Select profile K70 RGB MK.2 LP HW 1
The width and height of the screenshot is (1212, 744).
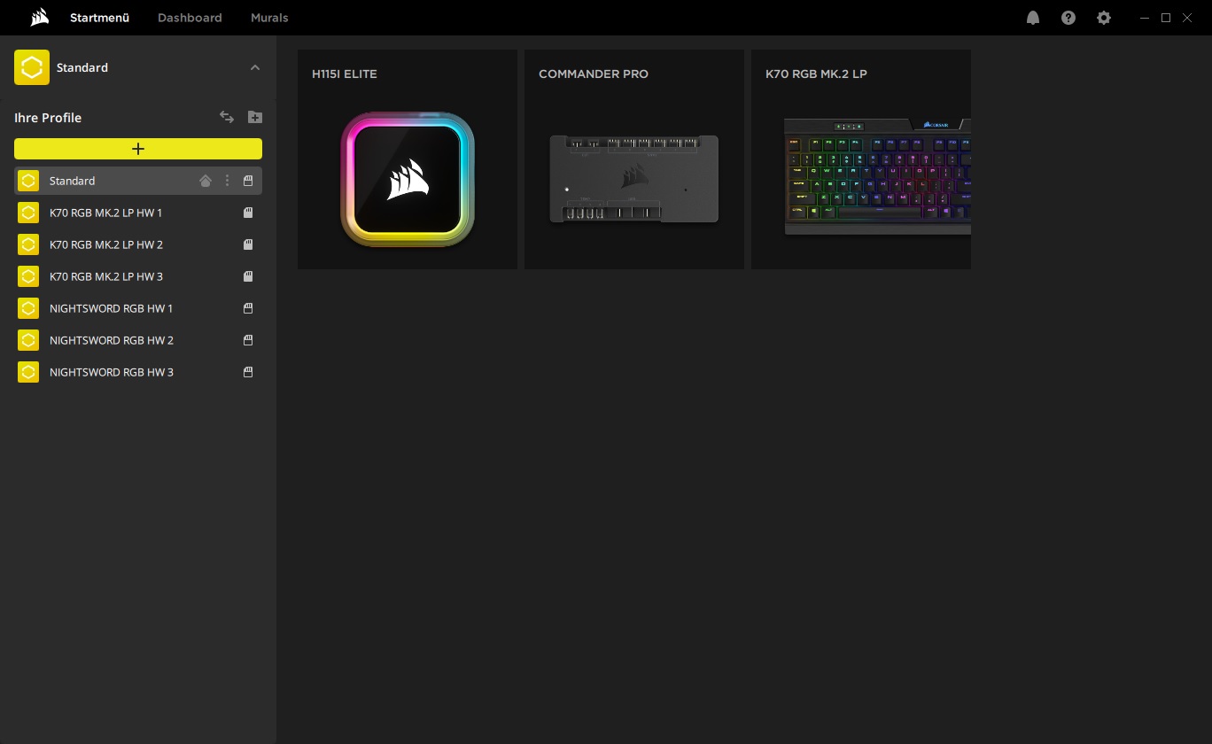[x=138, y=213]
